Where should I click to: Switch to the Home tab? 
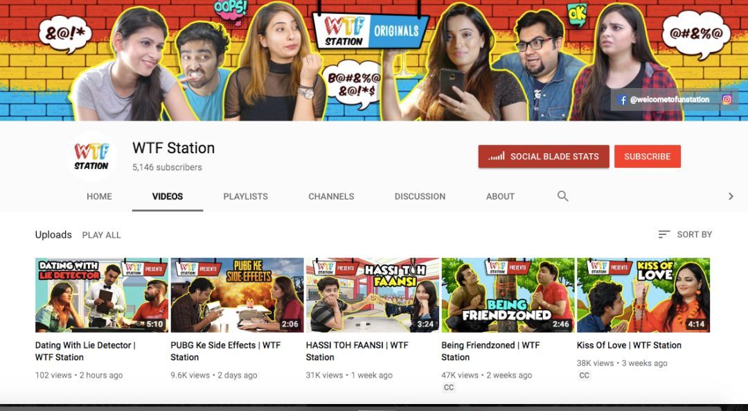(99, 197)
